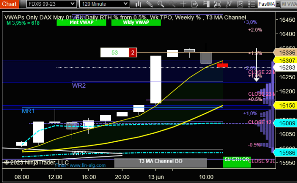
Task: Click the M VWA selector
Action: point(289,4)
